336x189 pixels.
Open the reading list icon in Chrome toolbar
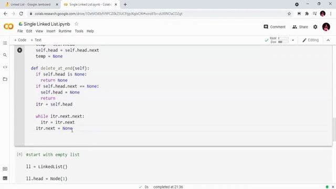314,14
